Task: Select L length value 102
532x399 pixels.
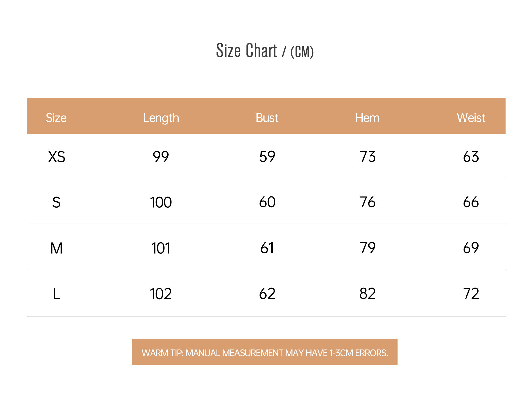Action: tap(161, 294)
